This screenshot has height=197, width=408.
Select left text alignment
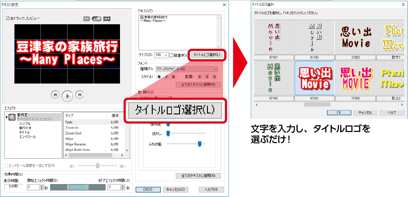[x=199, y=77]
